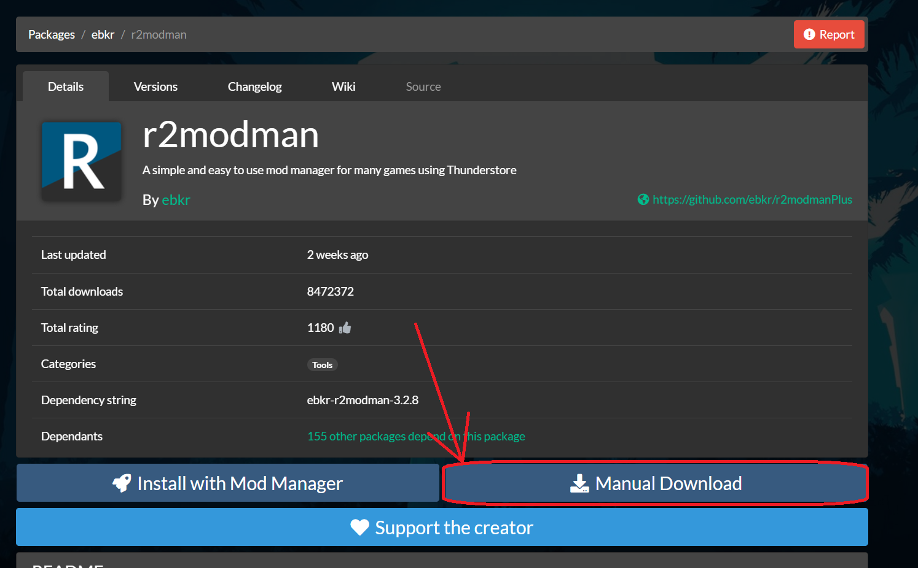
Task: Click the Tools category badge
Action: (322, 365)
